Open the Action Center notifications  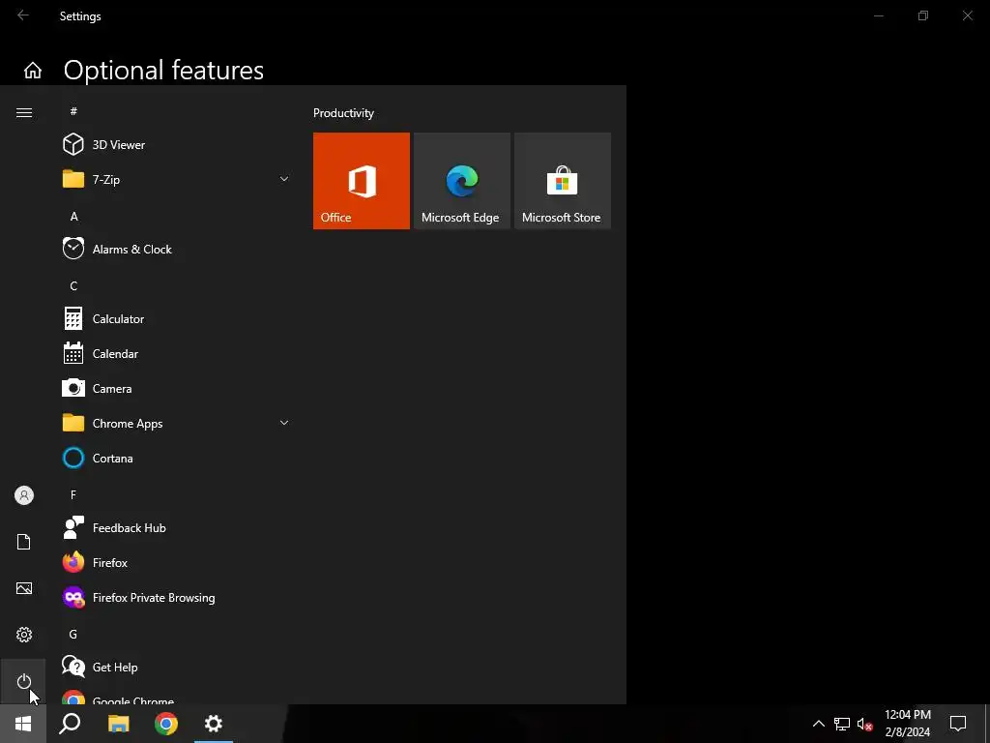tap(958, 724)
